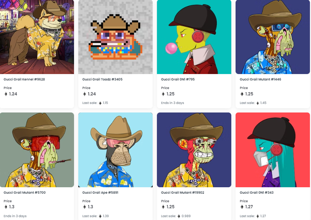Click the Gucci Grail Kennel #9628 title
Screen dimensions: 311x220
pos(24,79)
